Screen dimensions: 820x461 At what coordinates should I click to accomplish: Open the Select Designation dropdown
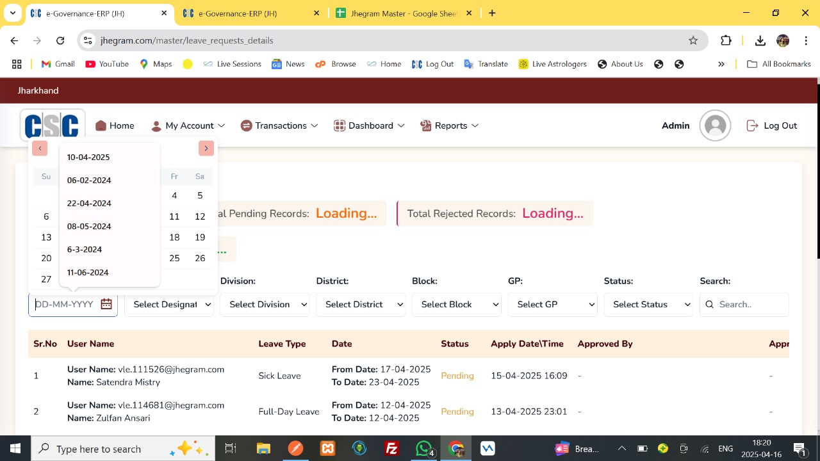169,304
